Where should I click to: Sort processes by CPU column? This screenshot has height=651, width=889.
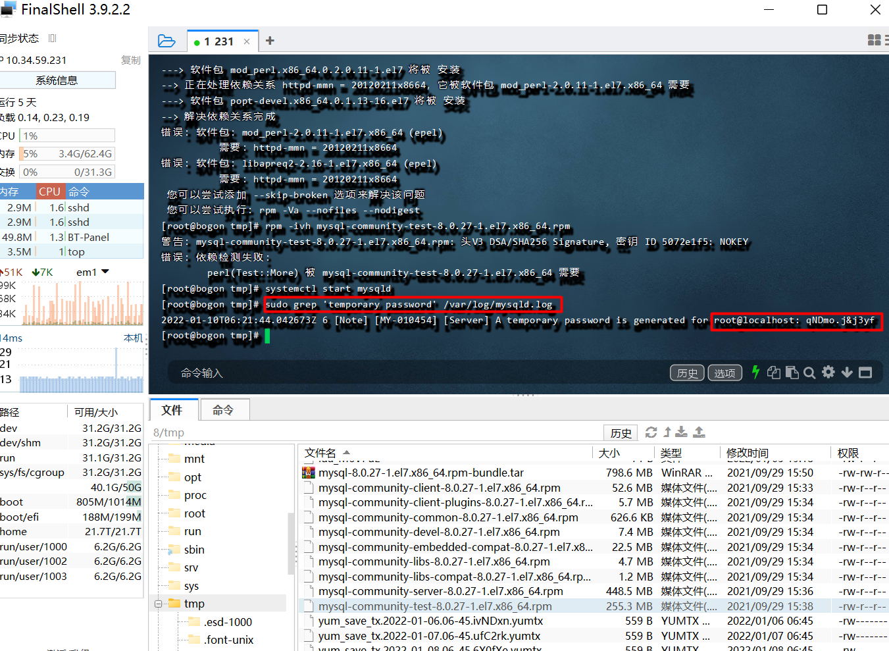50,192
